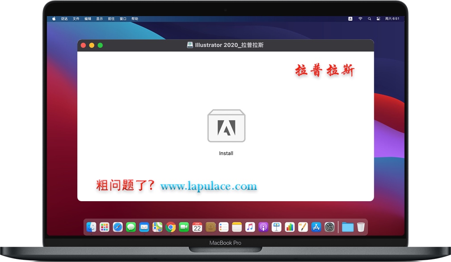Switch input method via the A indicator
Viewport: 451px width, 262px height.
(x=350, y=18)
